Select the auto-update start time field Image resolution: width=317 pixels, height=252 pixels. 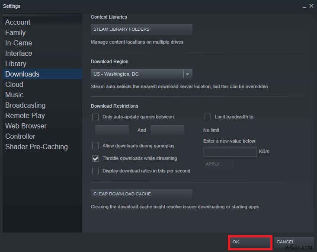tap(112, 130)
